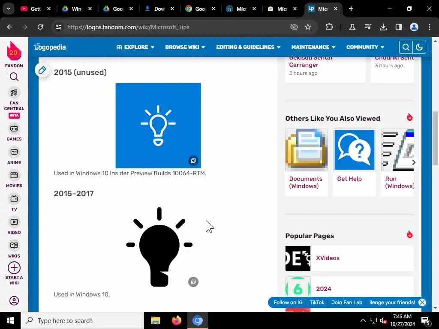Screen dimensions: 439x329
Task: Expand the Community dropdown
Action: tap(365, 47)
